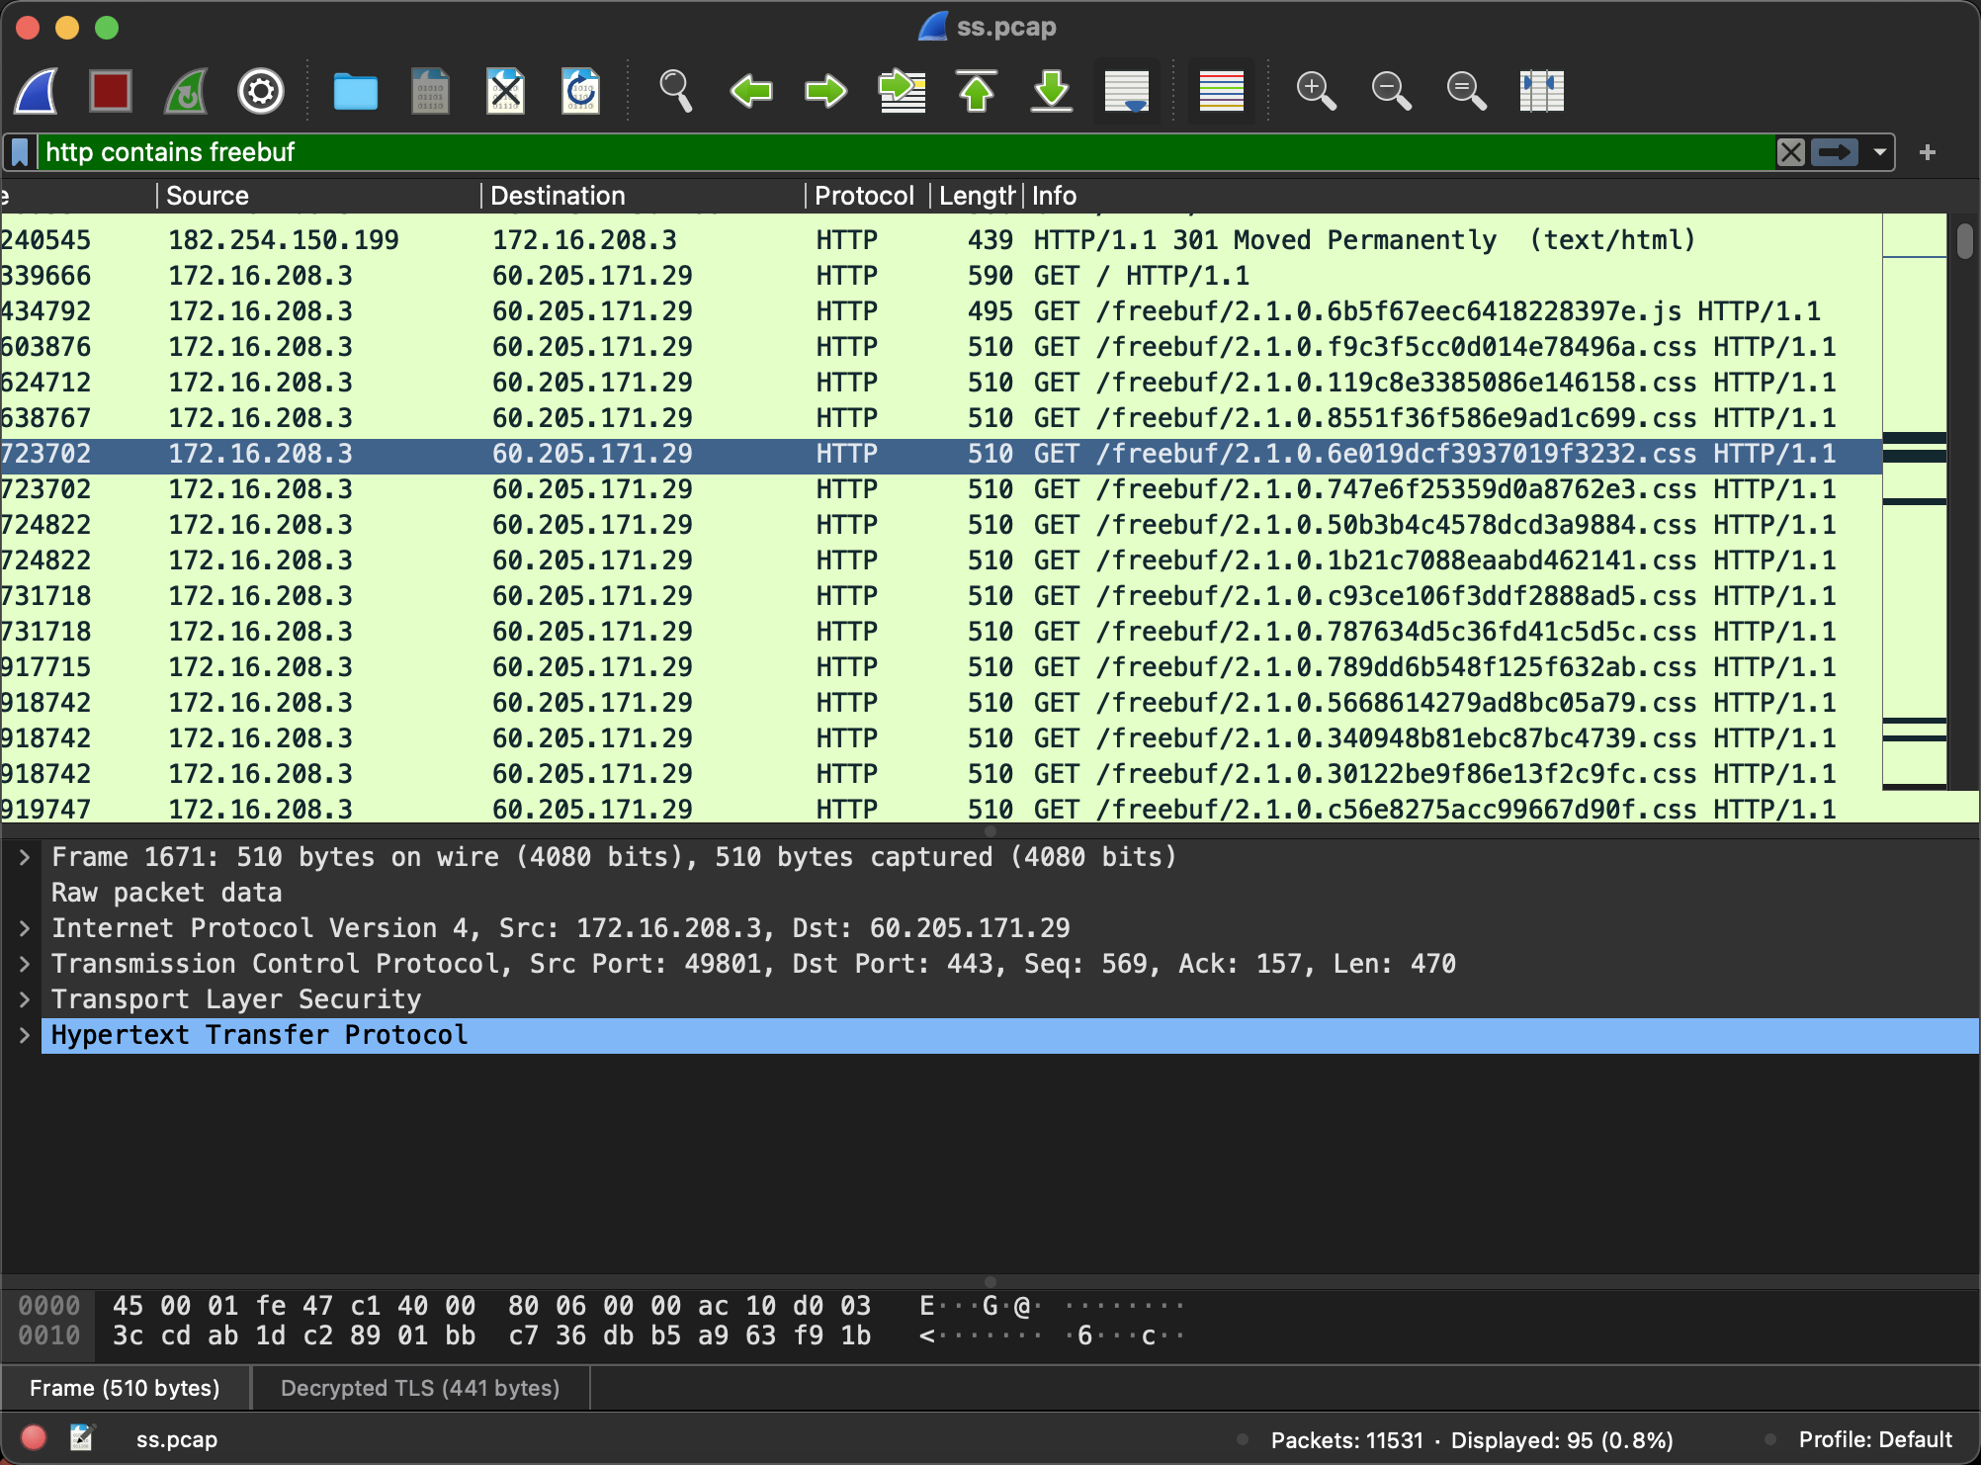This screenshot has height=1465, width=1981.
Task: Toggle packet list colorization rules
Action: pyautogui.click(x=1221, y=91)
